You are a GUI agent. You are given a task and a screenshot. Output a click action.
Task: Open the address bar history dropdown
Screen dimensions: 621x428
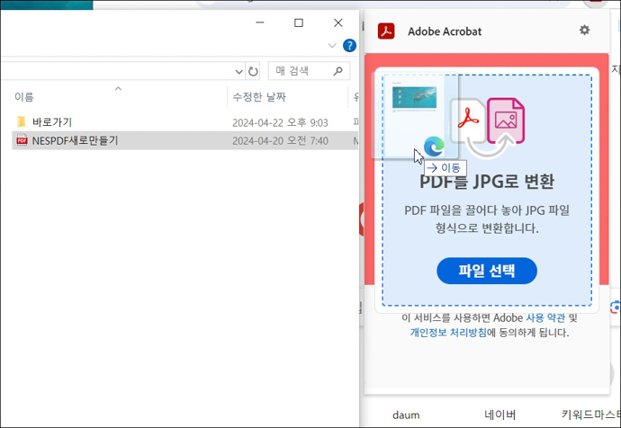tap(238, 72)
